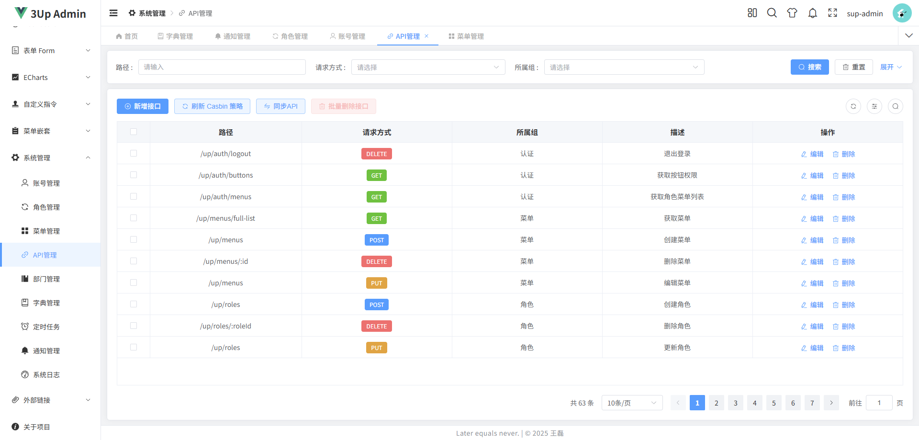View notifications via the bell icon

(x=812, y=13)
